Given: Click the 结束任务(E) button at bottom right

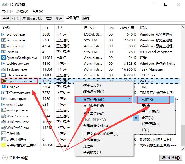Looking at the screenshot, I should click(171, 158).
